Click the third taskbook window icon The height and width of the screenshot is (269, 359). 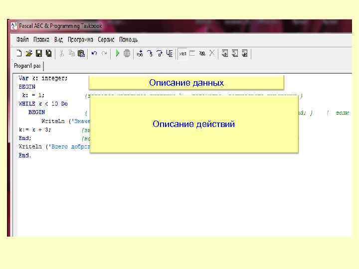244,53
